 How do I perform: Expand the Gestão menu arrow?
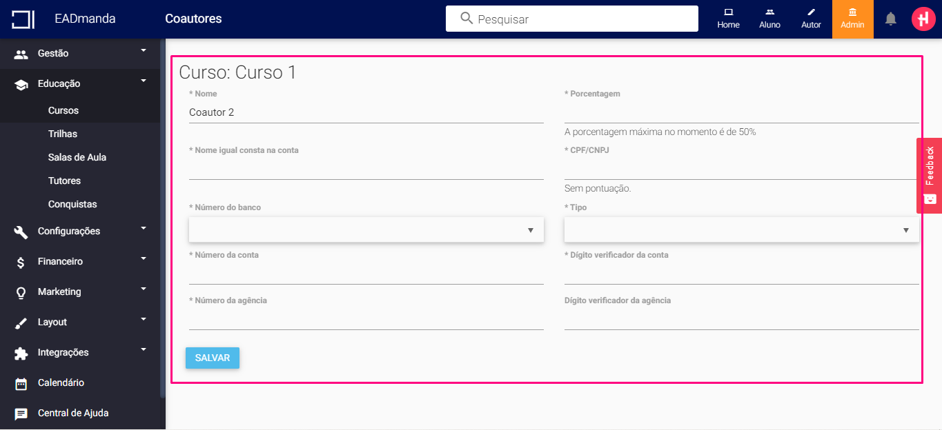[x=144, y=50]
